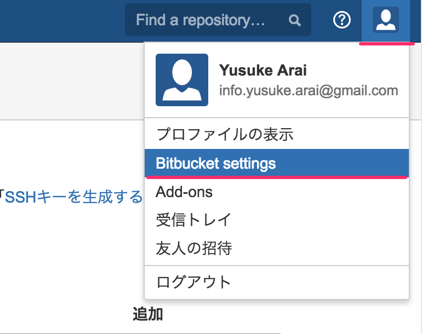Select the Yusuke Arai name text
This screenshot has width=422, height=334.
click(263, 71)
